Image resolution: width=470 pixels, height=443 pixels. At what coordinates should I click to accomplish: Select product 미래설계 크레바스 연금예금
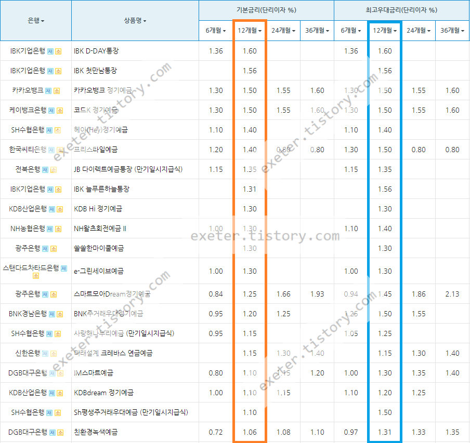(x=113, y=354)
